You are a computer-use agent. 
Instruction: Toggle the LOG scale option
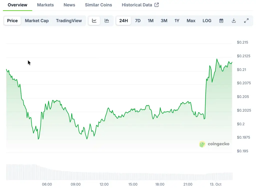pos(207,21)
